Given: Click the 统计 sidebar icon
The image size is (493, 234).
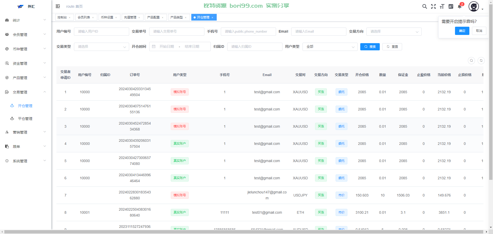Looking at the screenshot, I should 7,20.
